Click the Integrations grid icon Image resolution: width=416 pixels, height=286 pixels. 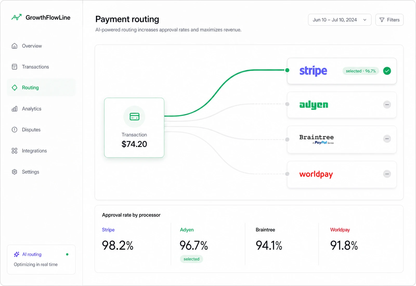tap(15, 151)
